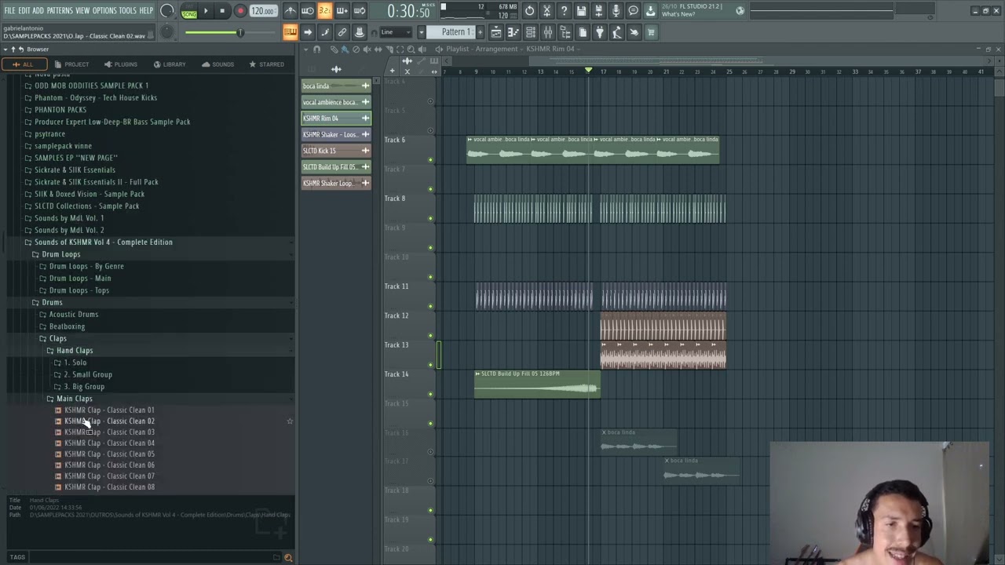Favorite Classic Clean 02 with star
The height and width of the screenshot is (565, 1005).
click(x=290, y=421)
